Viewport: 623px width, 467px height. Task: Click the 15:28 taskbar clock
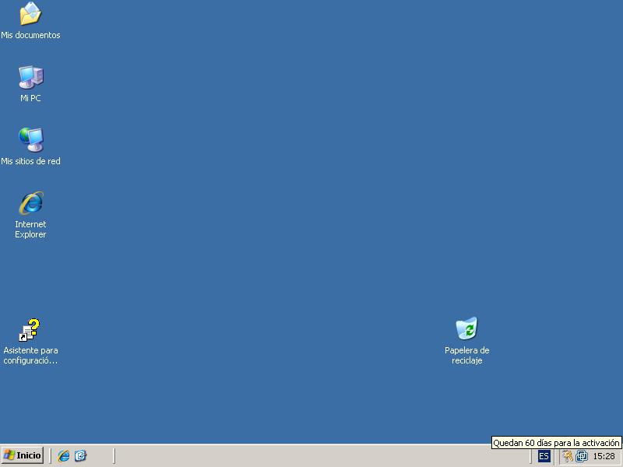(604, 456)
